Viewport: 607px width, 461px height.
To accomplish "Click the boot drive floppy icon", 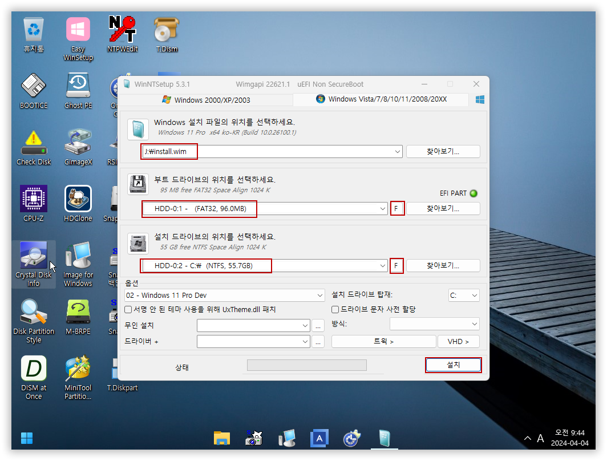I will 138,184.
